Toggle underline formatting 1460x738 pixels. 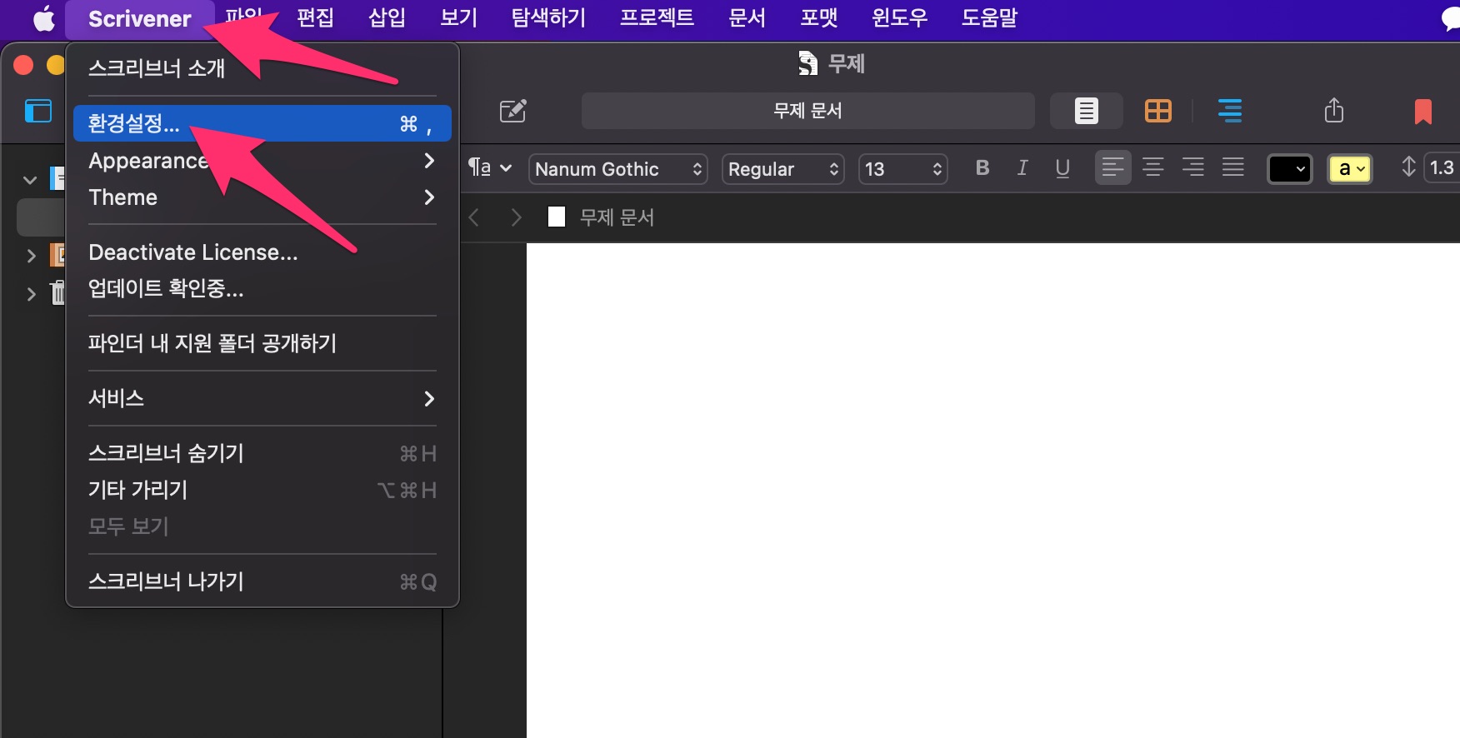(x=1062, y=168)
